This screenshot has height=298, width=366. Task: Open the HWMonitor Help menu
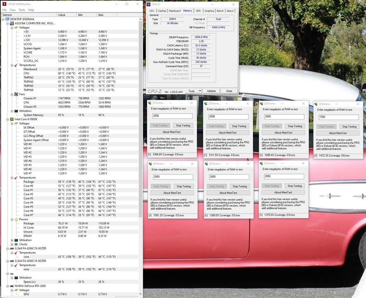31,10
